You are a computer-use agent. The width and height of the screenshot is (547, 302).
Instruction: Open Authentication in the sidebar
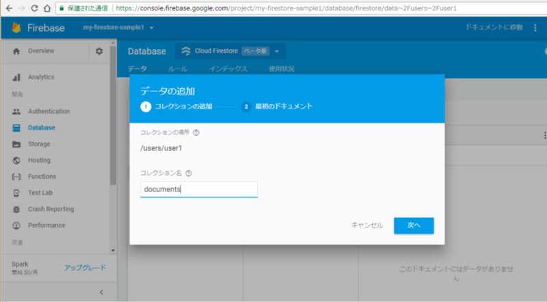point(49,111)
